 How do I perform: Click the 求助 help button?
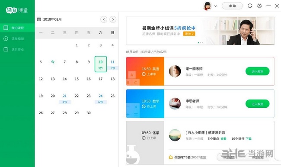232,6
